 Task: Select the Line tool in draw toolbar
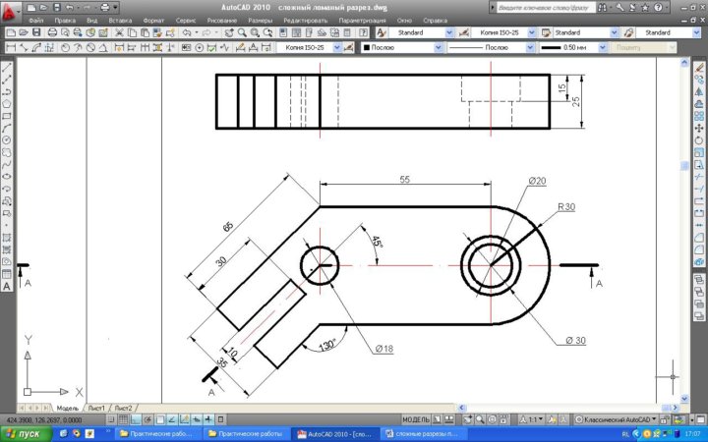7,69
